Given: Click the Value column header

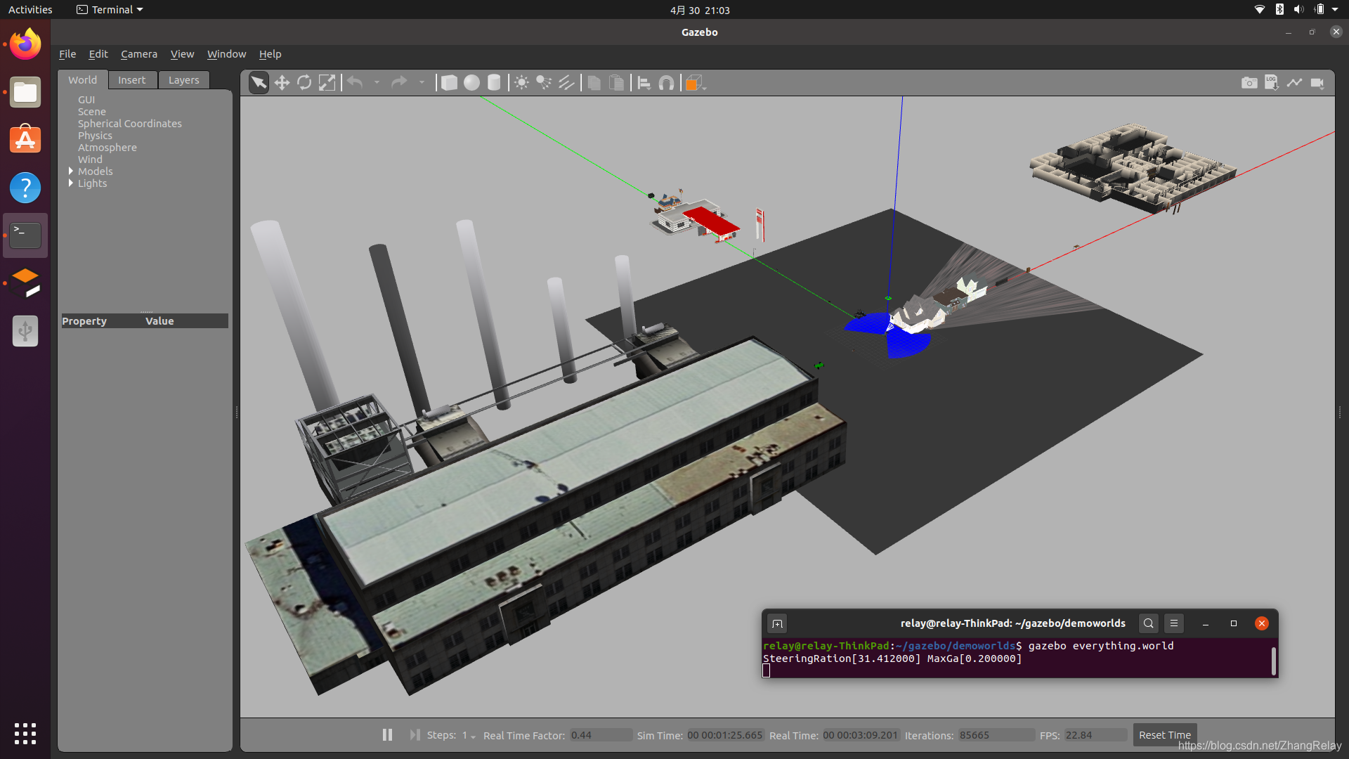Looking at the screenshot, I should pos(159,321).
